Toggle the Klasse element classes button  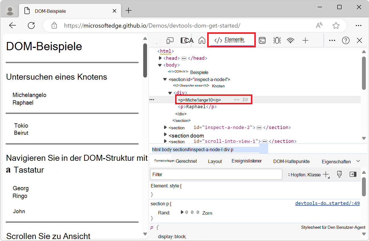tap(314, 175)
